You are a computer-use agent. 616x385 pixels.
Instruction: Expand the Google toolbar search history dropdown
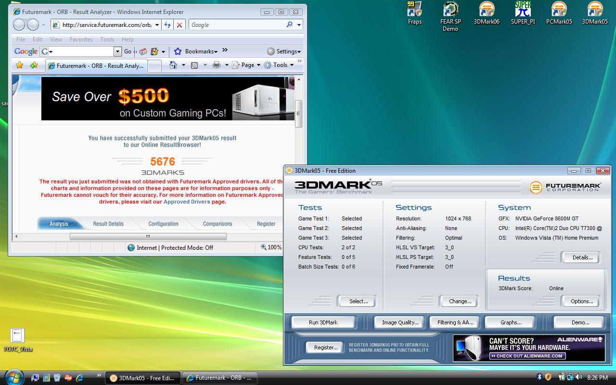click(x=117, y=51)
